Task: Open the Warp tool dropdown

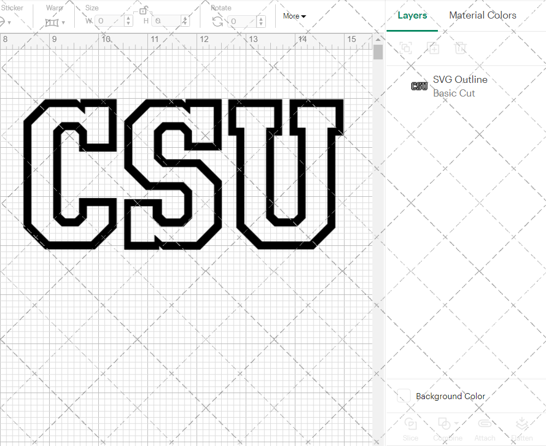Action: click(63, 22)
